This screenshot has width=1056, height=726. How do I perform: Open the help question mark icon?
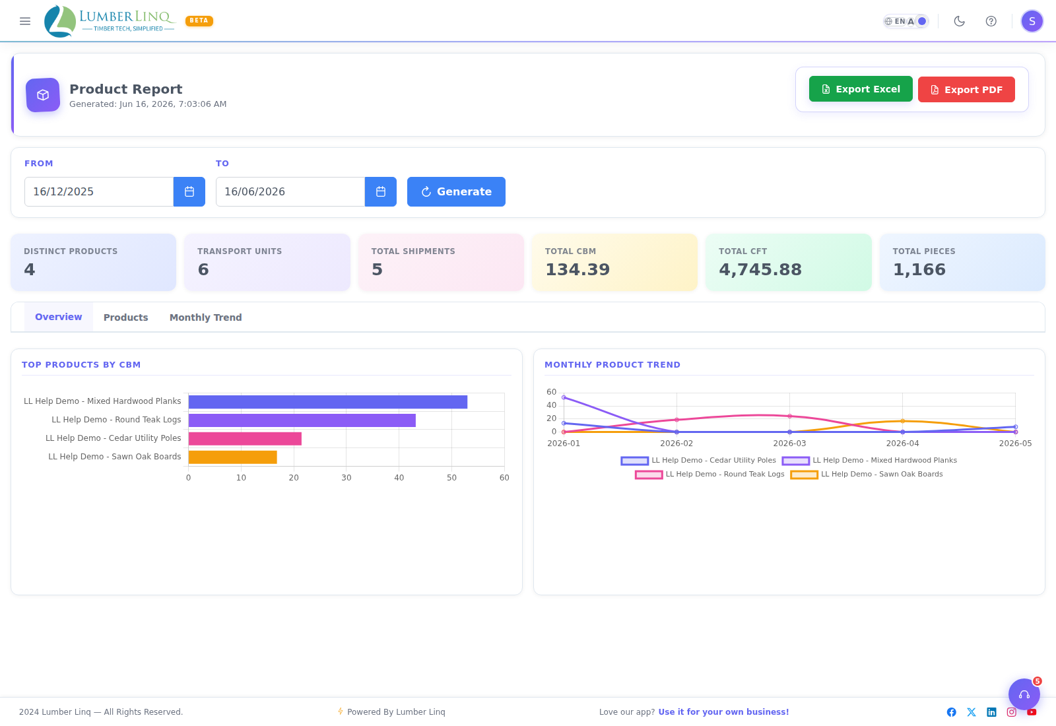point(991,21)
